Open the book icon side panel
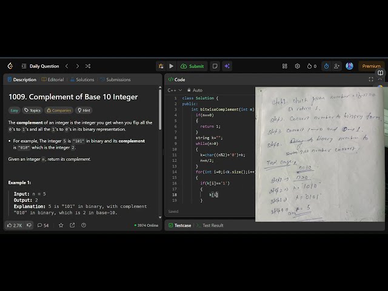The image size is (388, 291). pyautogui.click(x=381, y=73)
